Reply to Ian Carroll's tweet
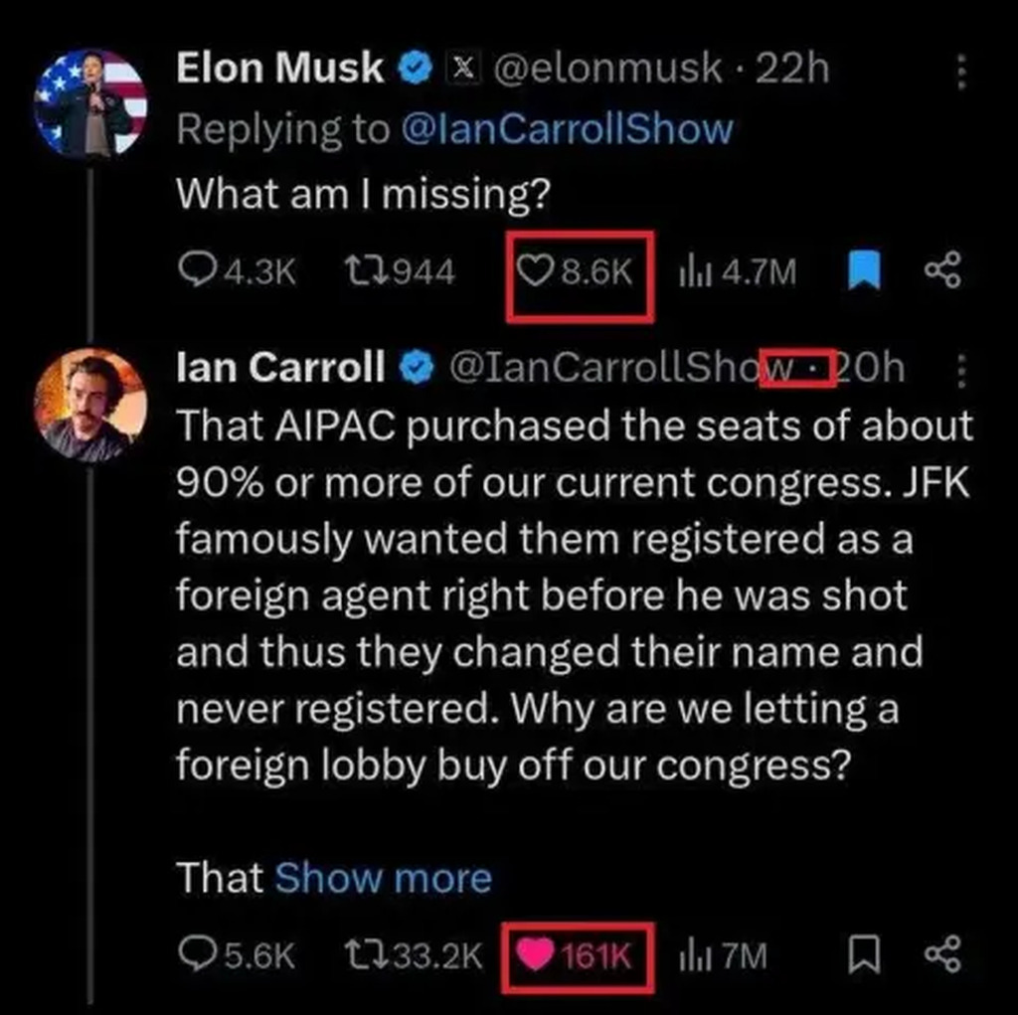The height and width of the screenshot is (1015, 1018). click(x=198, y=955)
